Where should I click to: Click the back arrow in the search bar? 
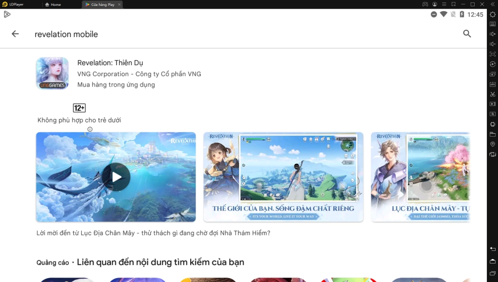[x=15, y=34]
